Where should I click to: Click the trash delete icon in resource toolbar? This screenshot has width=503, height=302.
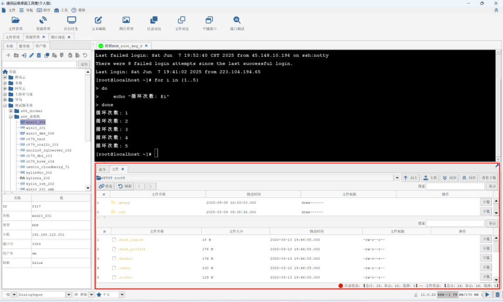pyautogui.click(x=39, y=55)
